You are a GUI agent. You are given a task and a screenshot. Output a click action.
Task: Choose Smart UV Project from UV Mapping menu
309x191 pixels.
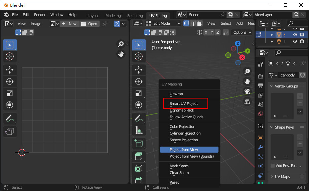tap(184, 104)
